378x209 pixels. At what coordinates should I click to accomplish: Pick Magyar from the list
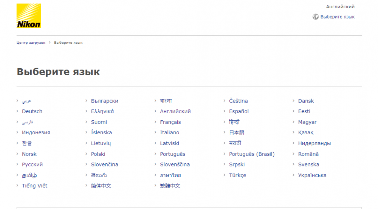[307, 122]
